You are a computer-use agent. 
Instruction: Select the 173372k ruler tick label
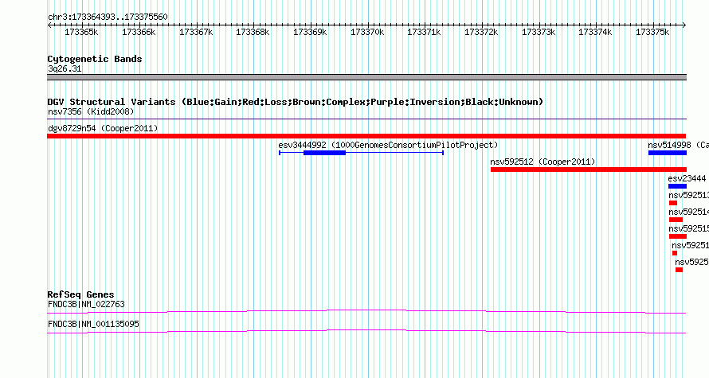coord(481,32)
